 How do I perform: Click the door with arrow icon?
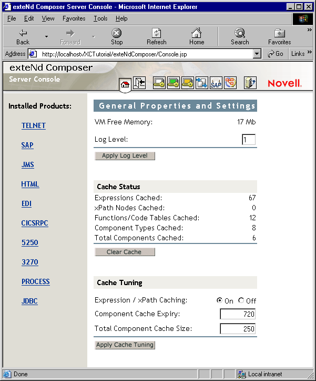pos(139,83)
